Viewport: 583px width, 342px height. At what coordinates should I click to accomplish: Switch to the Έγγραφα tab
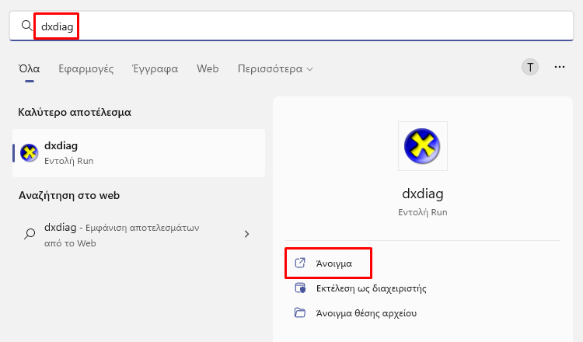155,68
